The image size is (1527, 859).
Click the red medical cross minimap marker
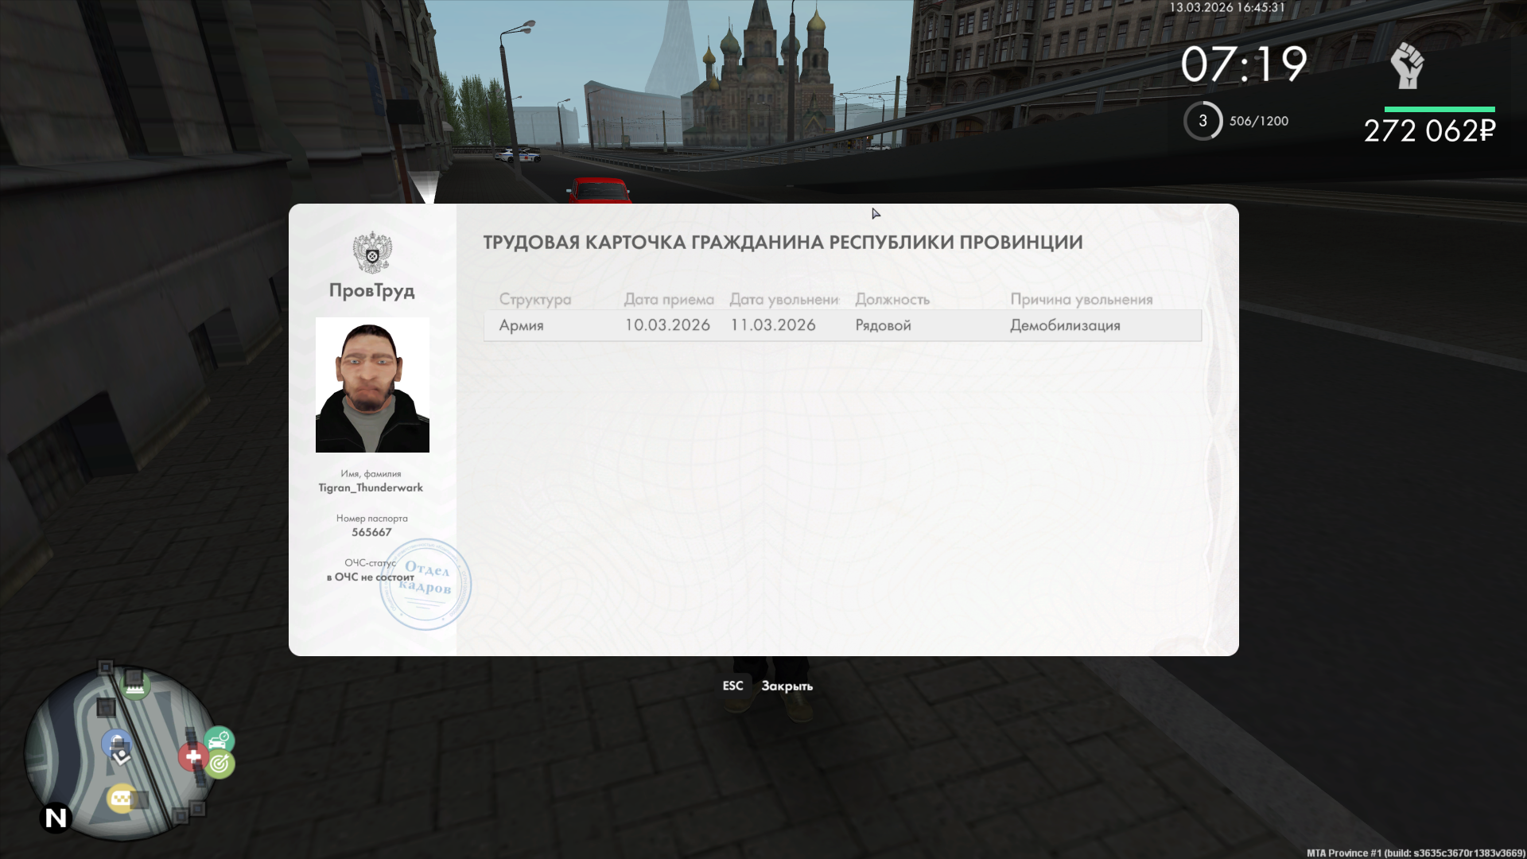pos(192,756)
